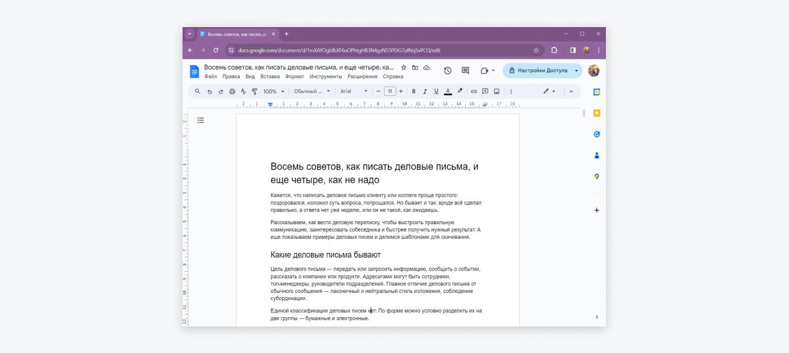Expand the paragraph style dropdown

click(x=312, y=91)
